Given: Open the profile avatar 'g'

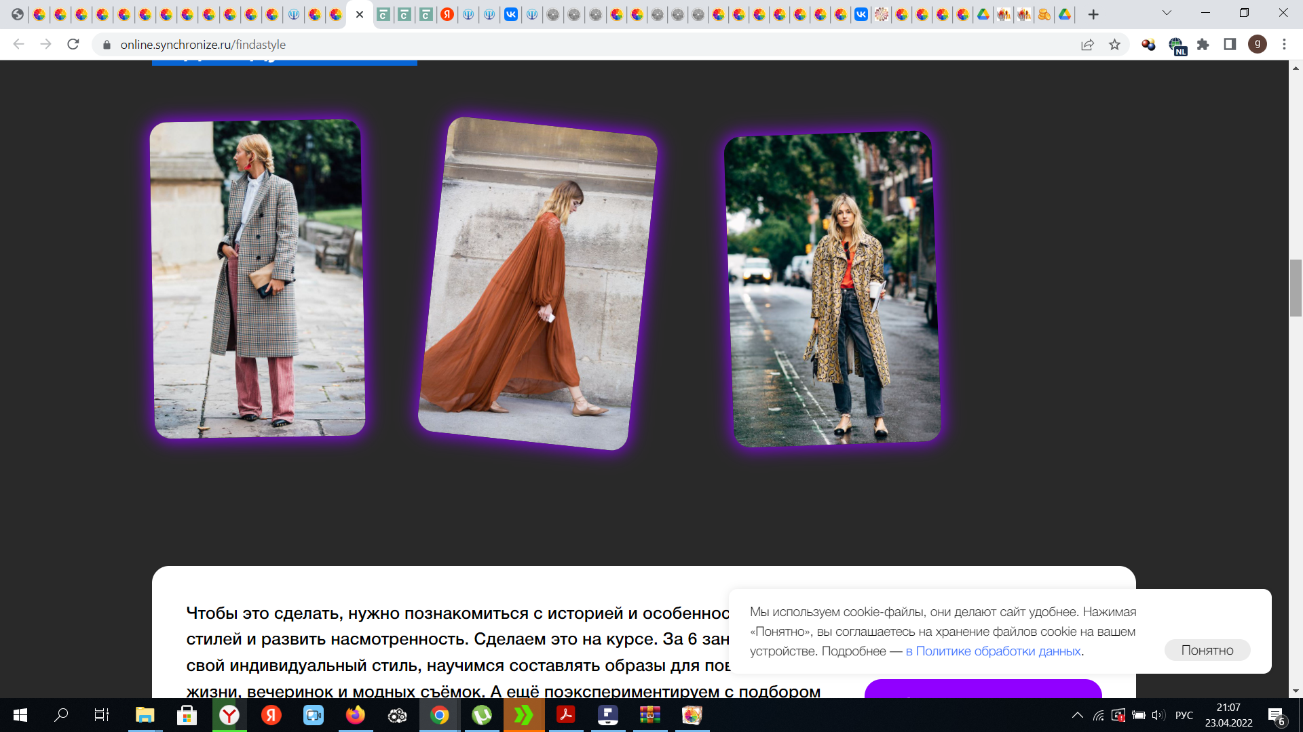Looking at the screenshot, I should [x=1257, y=44].
